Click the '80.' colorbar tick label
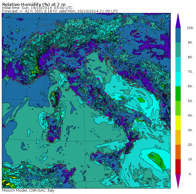The image size is (196, 194). click(x=190, y=57)
